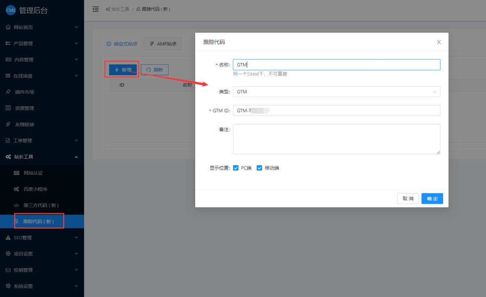Expand the 产品管理 sidebar menu

[x=40, y=43]
